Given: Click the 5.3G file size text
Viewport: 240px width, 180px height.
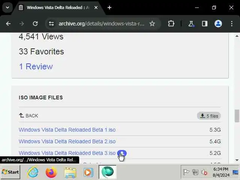Looking at the screenshot, I should point(215,130).
